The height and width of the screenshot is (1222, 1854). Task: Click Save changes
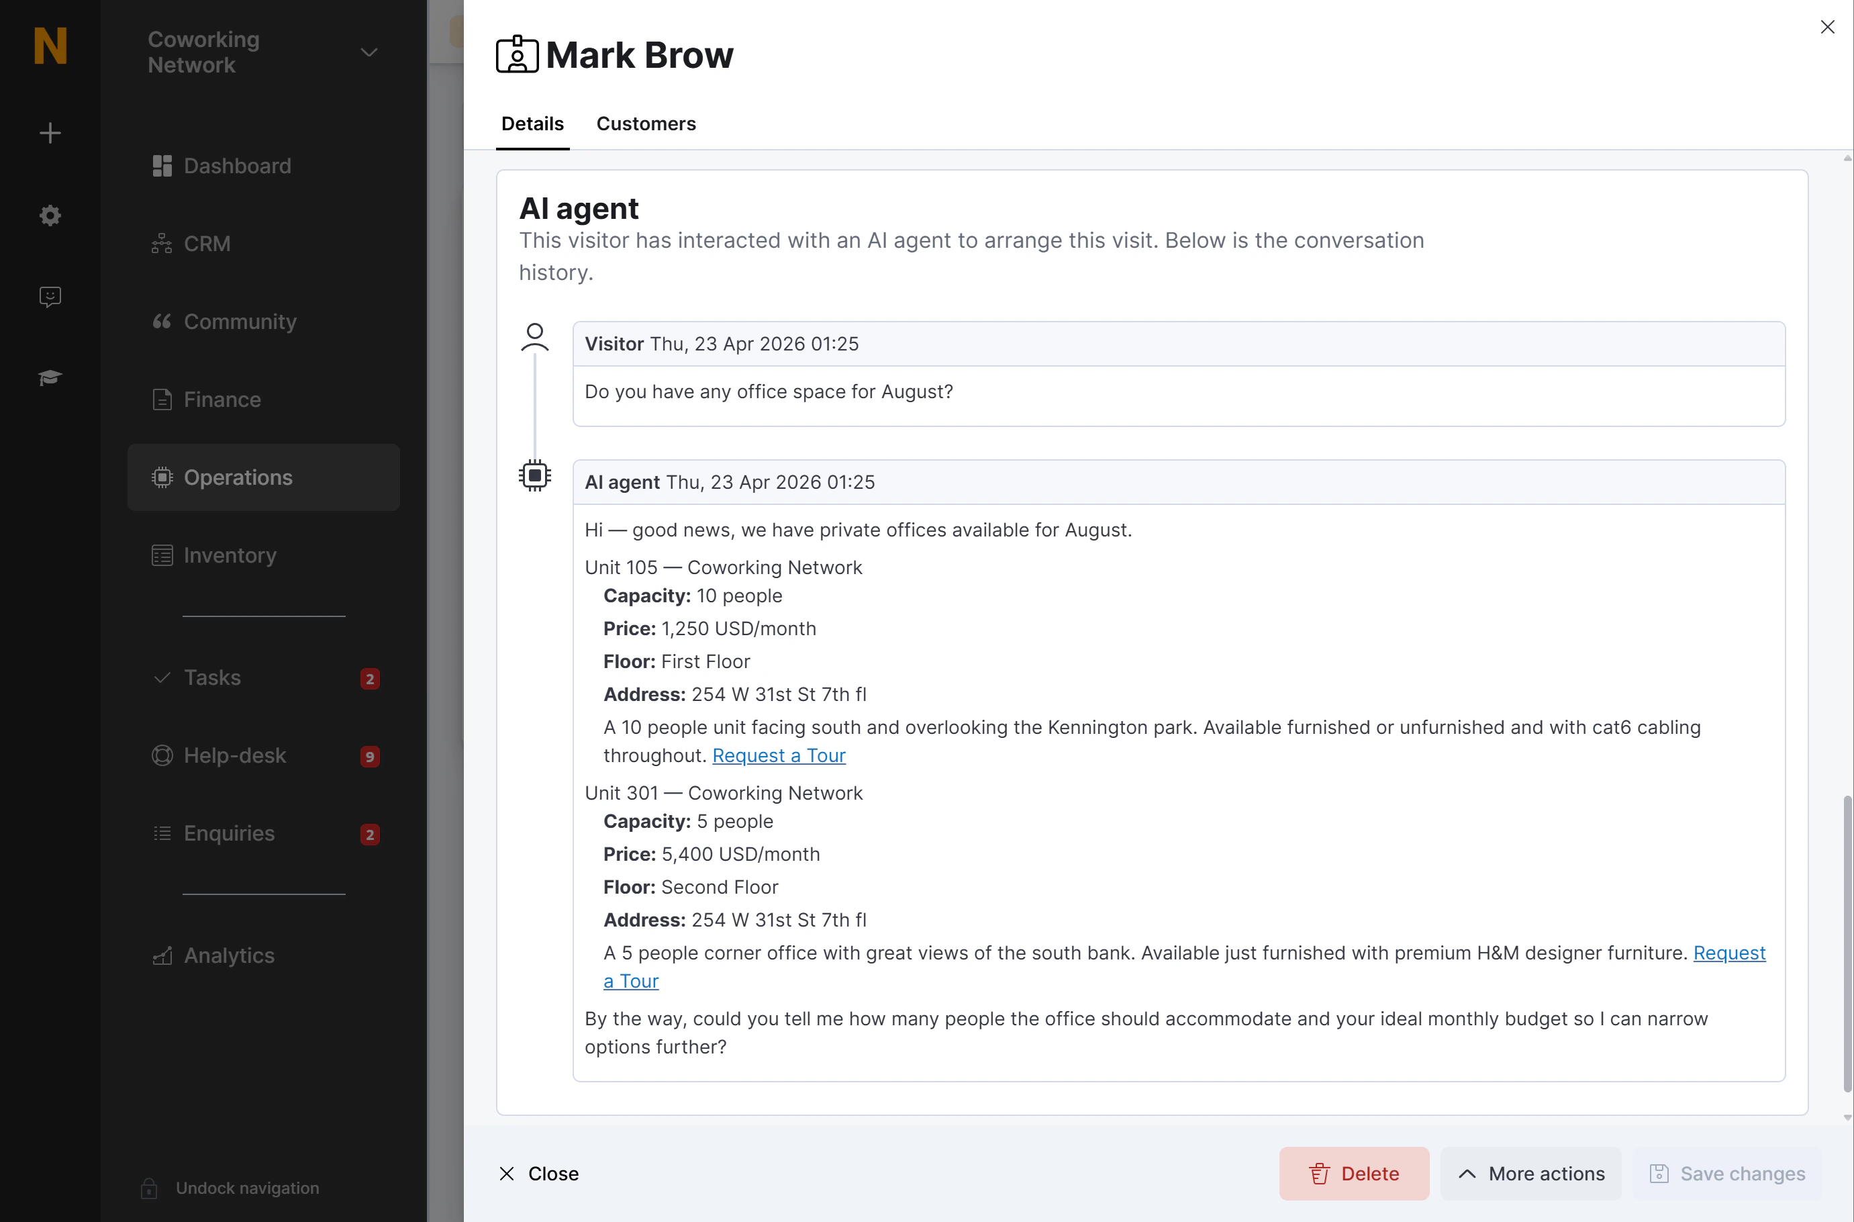(1726, 1173)
